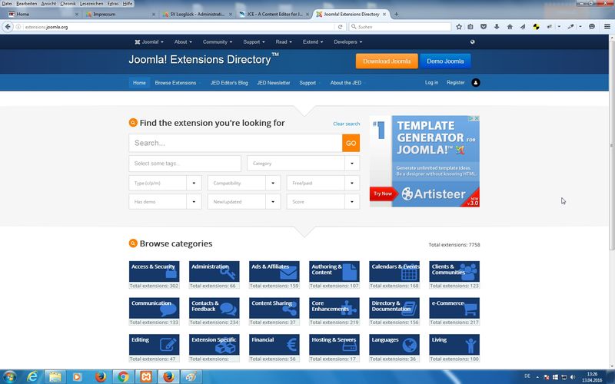The image size is (615, 384).
Task: Open the Administration category tile
Action: [x=214, y=272]
